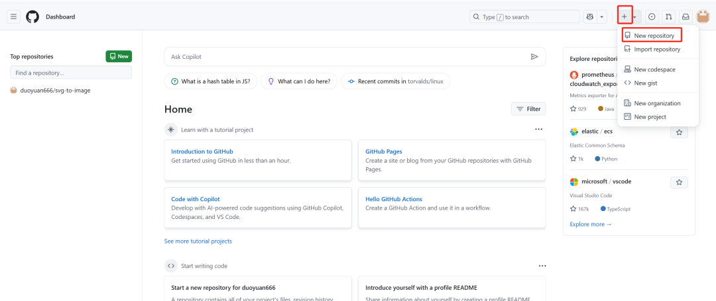The image size is (716, 301).
Task: Open the three-dot menu for tutorial projects
Action: click(x=539, y=129)
